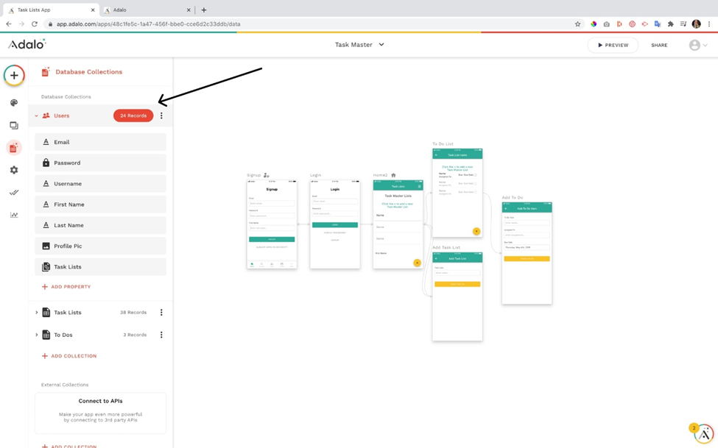Click the round plus add-component button

pos(14,76)
